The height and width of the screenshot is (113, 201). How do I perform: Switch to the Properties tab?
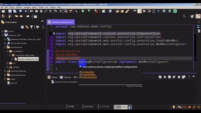click(66, 77)
